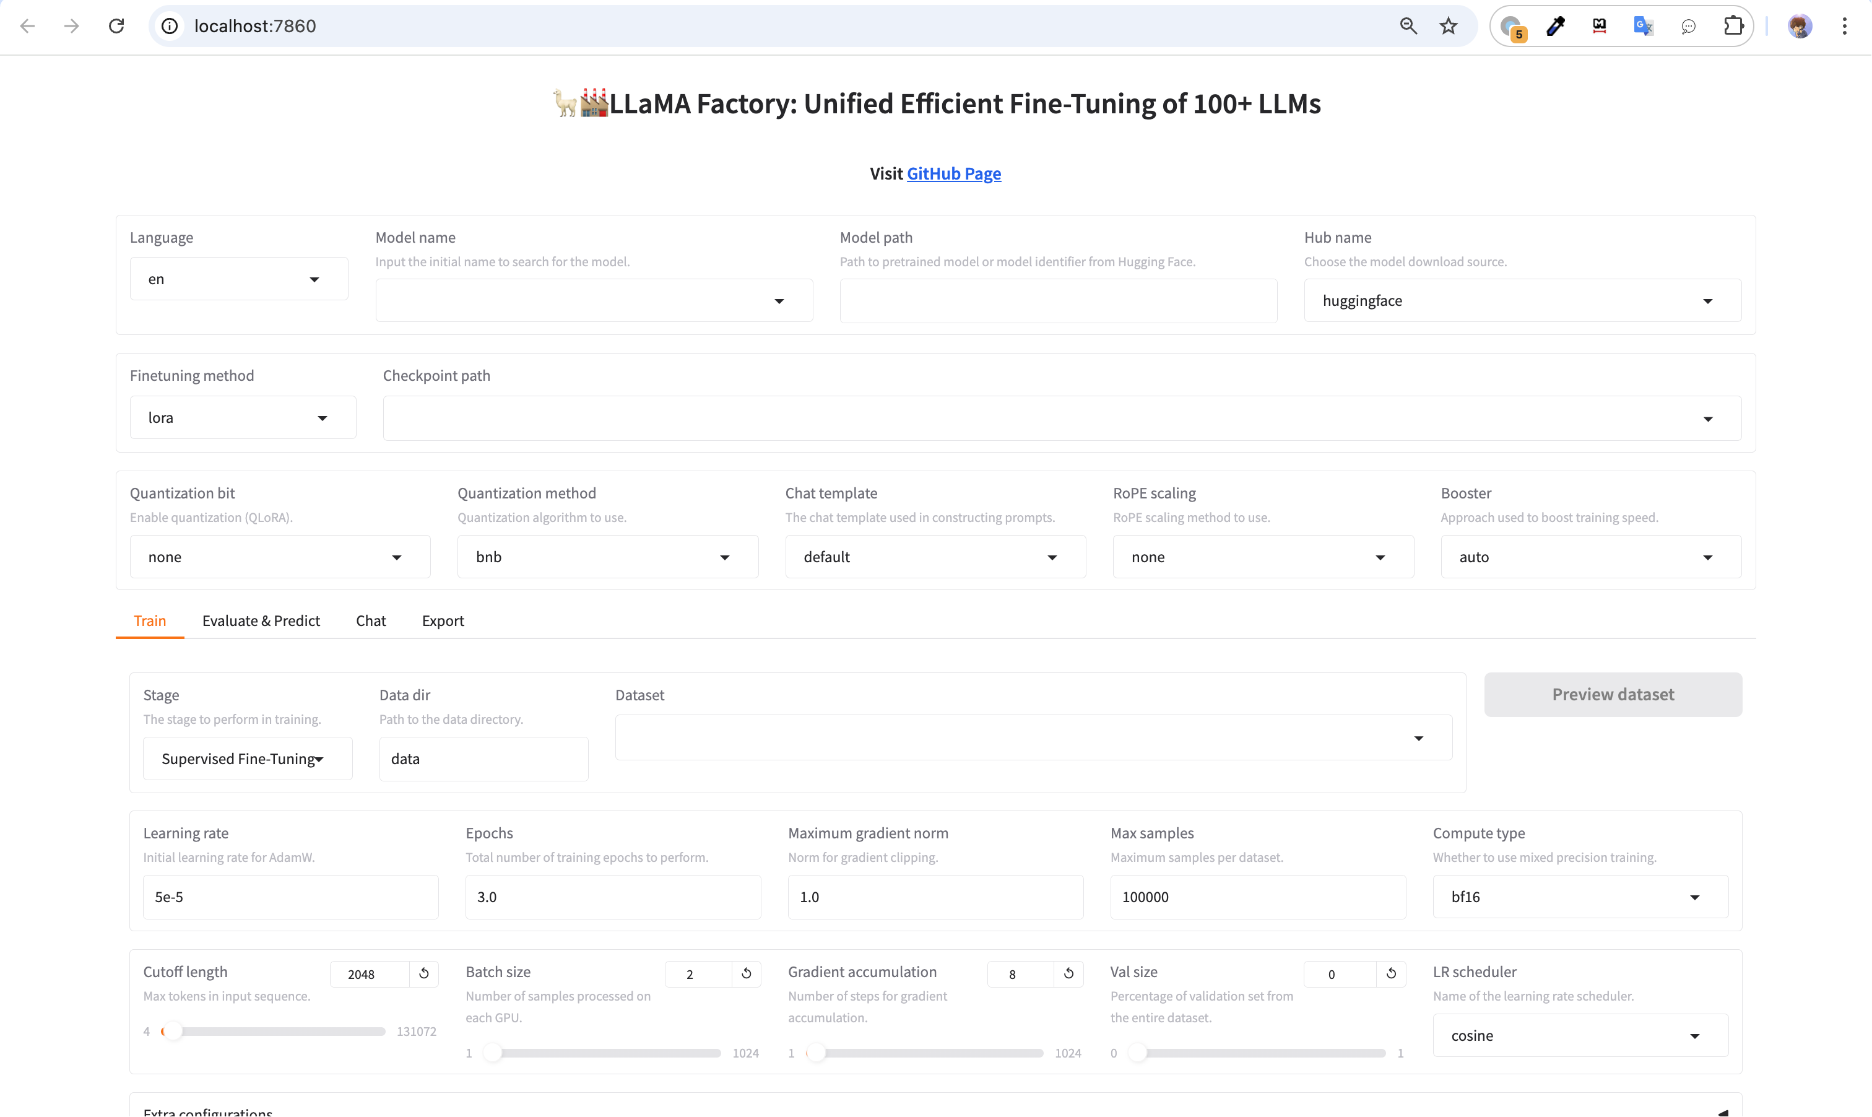
Task: Open the LR scheduler dropdown
Action: 1580,1036
